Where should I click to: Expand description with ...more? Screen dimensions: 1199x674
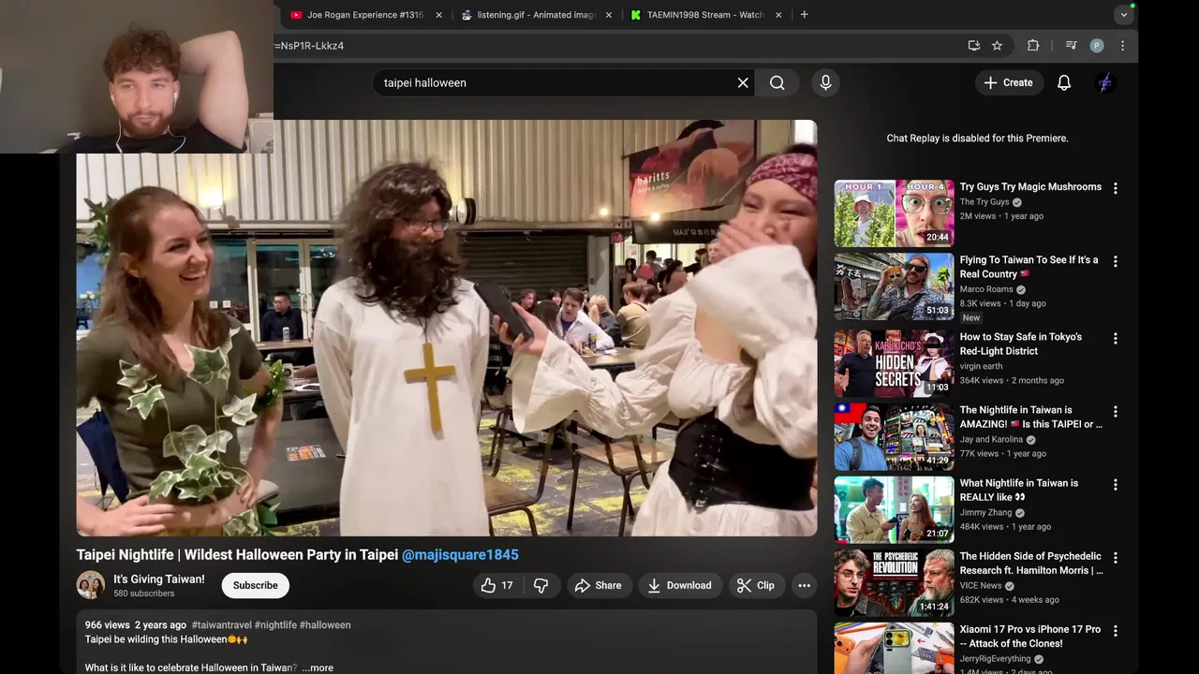pyautogui.click(x=318, y=667)
